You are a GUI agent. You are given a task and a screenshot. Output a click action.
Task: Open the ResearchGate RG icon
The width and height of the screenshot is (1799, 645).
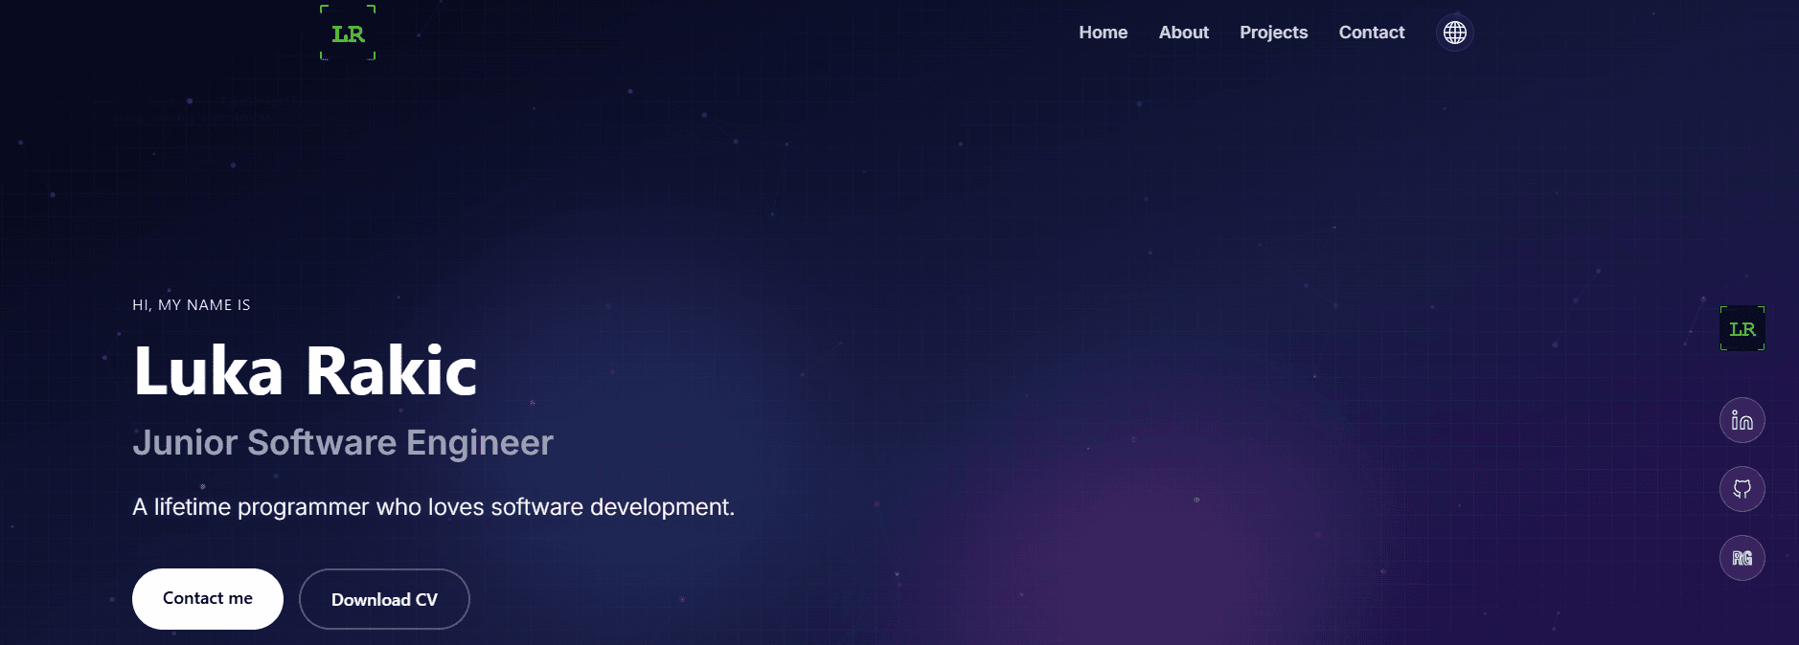[1742, 558]
